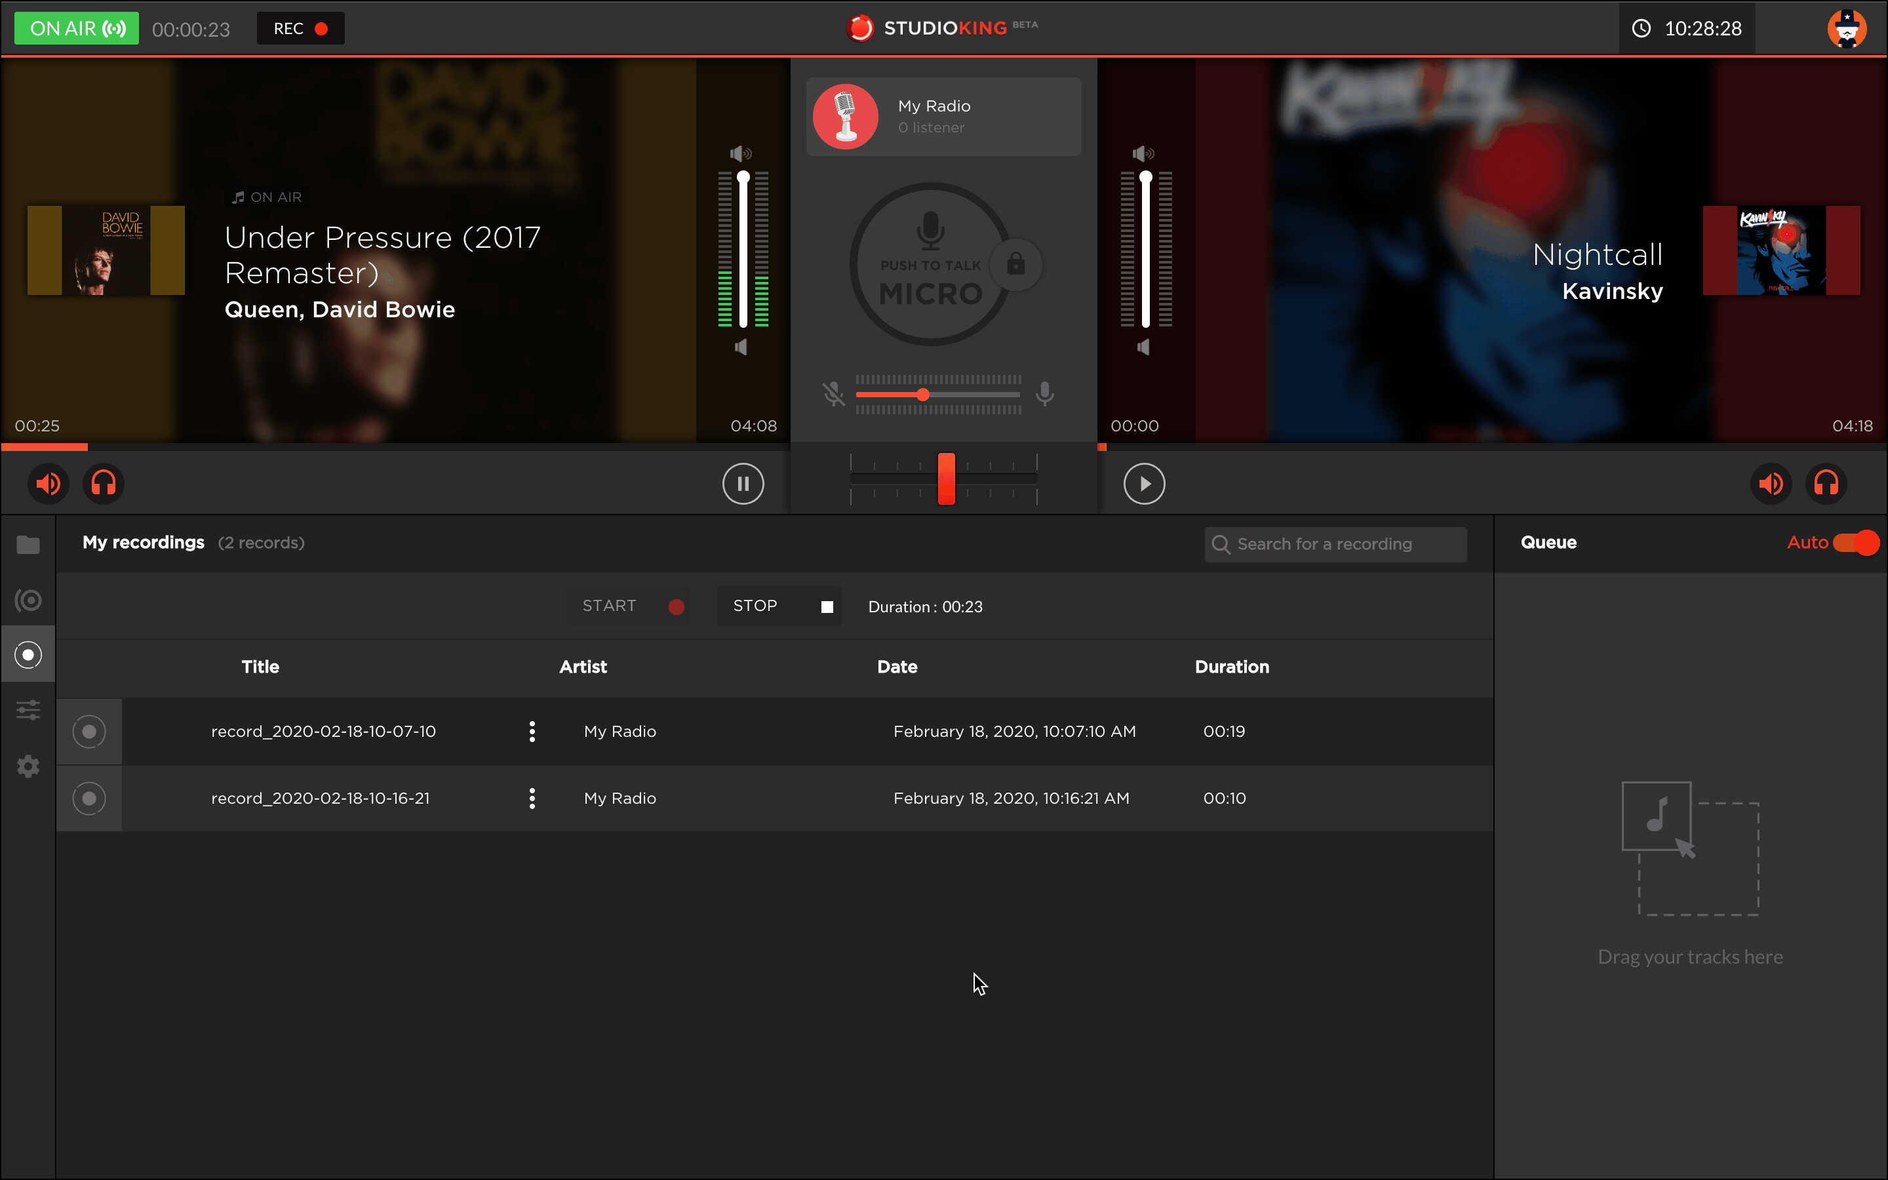Adjust the microphone level slider
Image resolution: width=1888 pixels, height=1180 pixels.
937,395
